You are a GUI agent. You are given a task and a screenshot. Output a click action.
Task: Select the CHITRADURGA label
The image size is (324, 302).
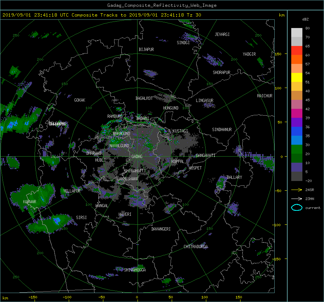(x=195, y=247)
